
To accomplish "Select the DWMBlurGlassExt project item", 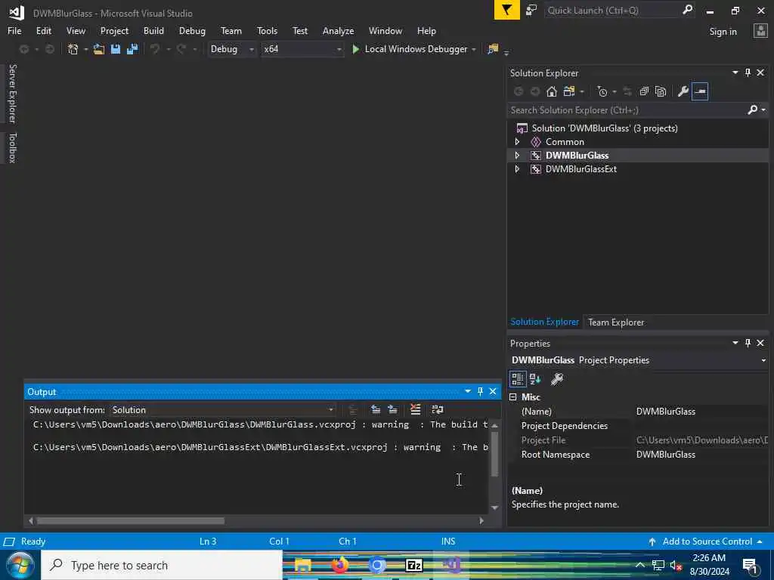I will pyautogui.click(x=581, y=169).
